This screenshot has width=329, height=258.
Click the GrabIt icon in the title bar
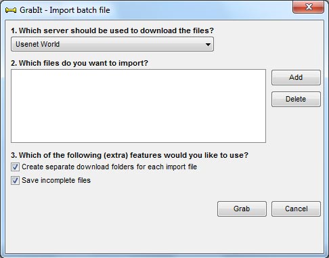(x=11, y=10)
